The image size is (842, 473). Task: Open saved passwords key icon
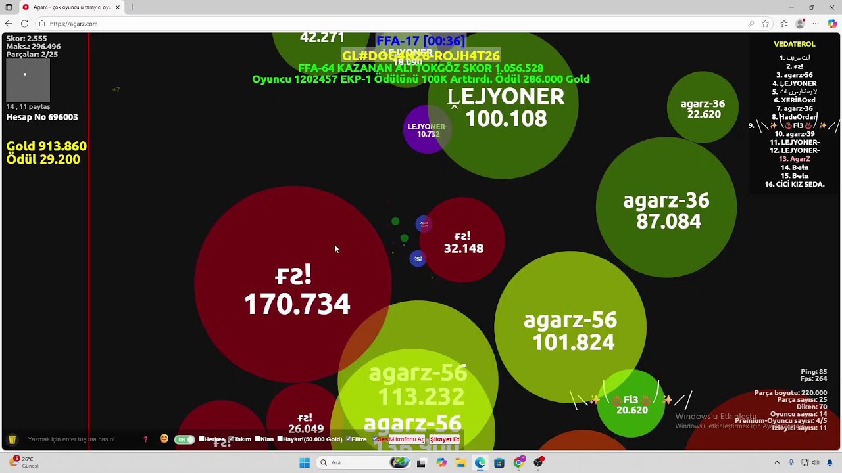pos(751,24)
